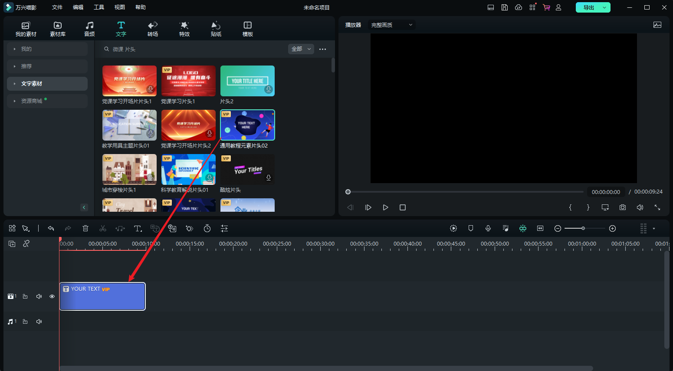Image resolution: width=673 pixels, height=371 pixels.
Task: Take a snapshot with the camera icon
Action: point(623,207)
